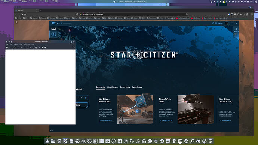Open the View menu in Mousepad
258x145 pixels.
click(21, 44)
